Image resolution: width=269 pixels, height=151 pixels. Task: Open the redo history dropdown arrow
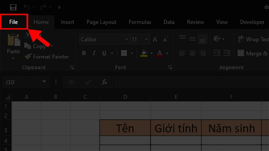50,7
